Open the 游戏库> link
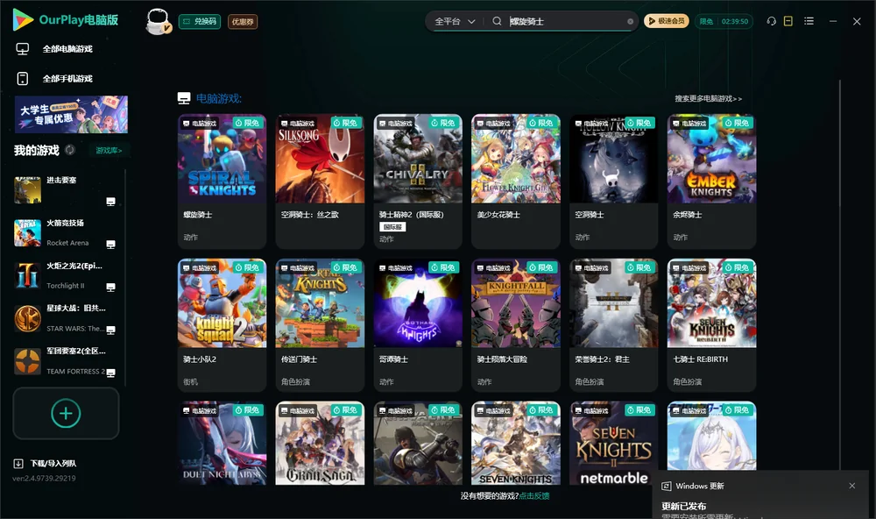 point(109,150)
